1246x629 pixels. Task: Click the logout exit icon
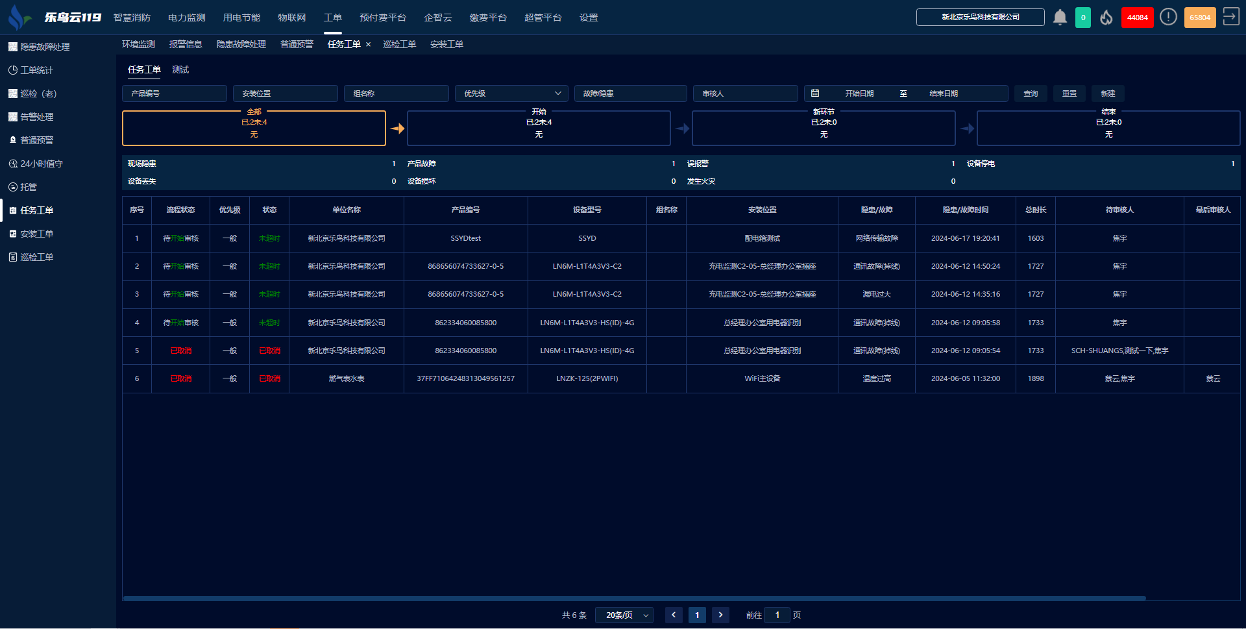click(1230, 17)
